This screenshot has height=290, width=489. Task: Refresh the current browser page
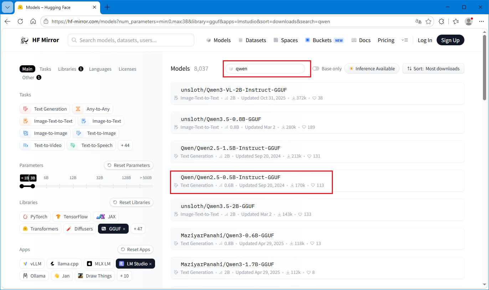click(x=20, y=21)
